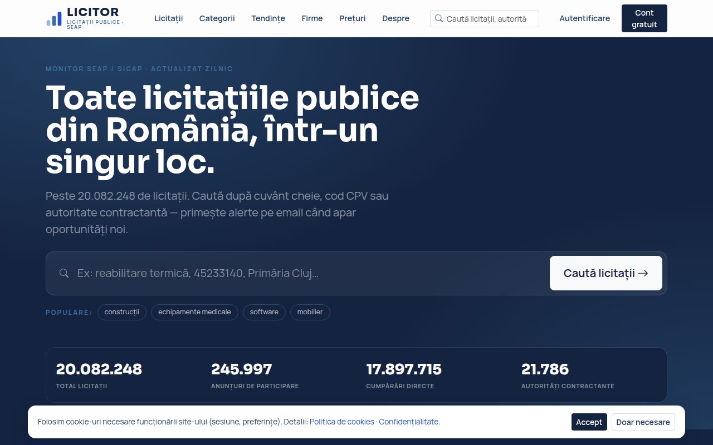Open the Licitații menu item
The width and height of the screenshot is (713, 445).
tap(169, 18)
